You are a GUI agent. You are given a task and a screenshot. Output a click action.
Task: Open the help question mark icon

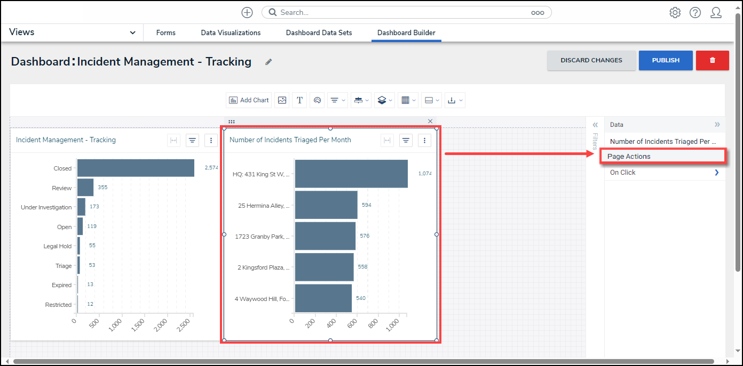pos(695,13)
